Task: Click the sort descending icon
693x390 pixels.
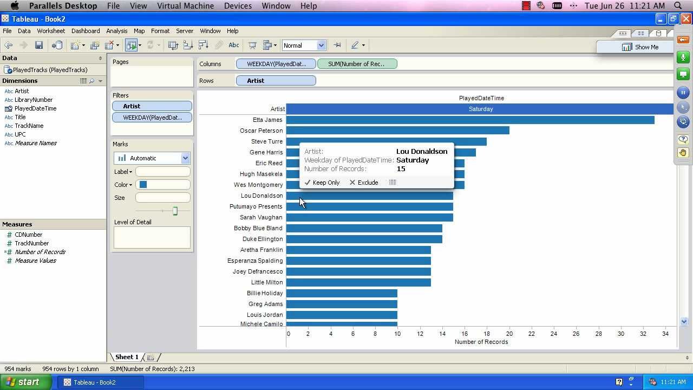Action: (204, 45)
